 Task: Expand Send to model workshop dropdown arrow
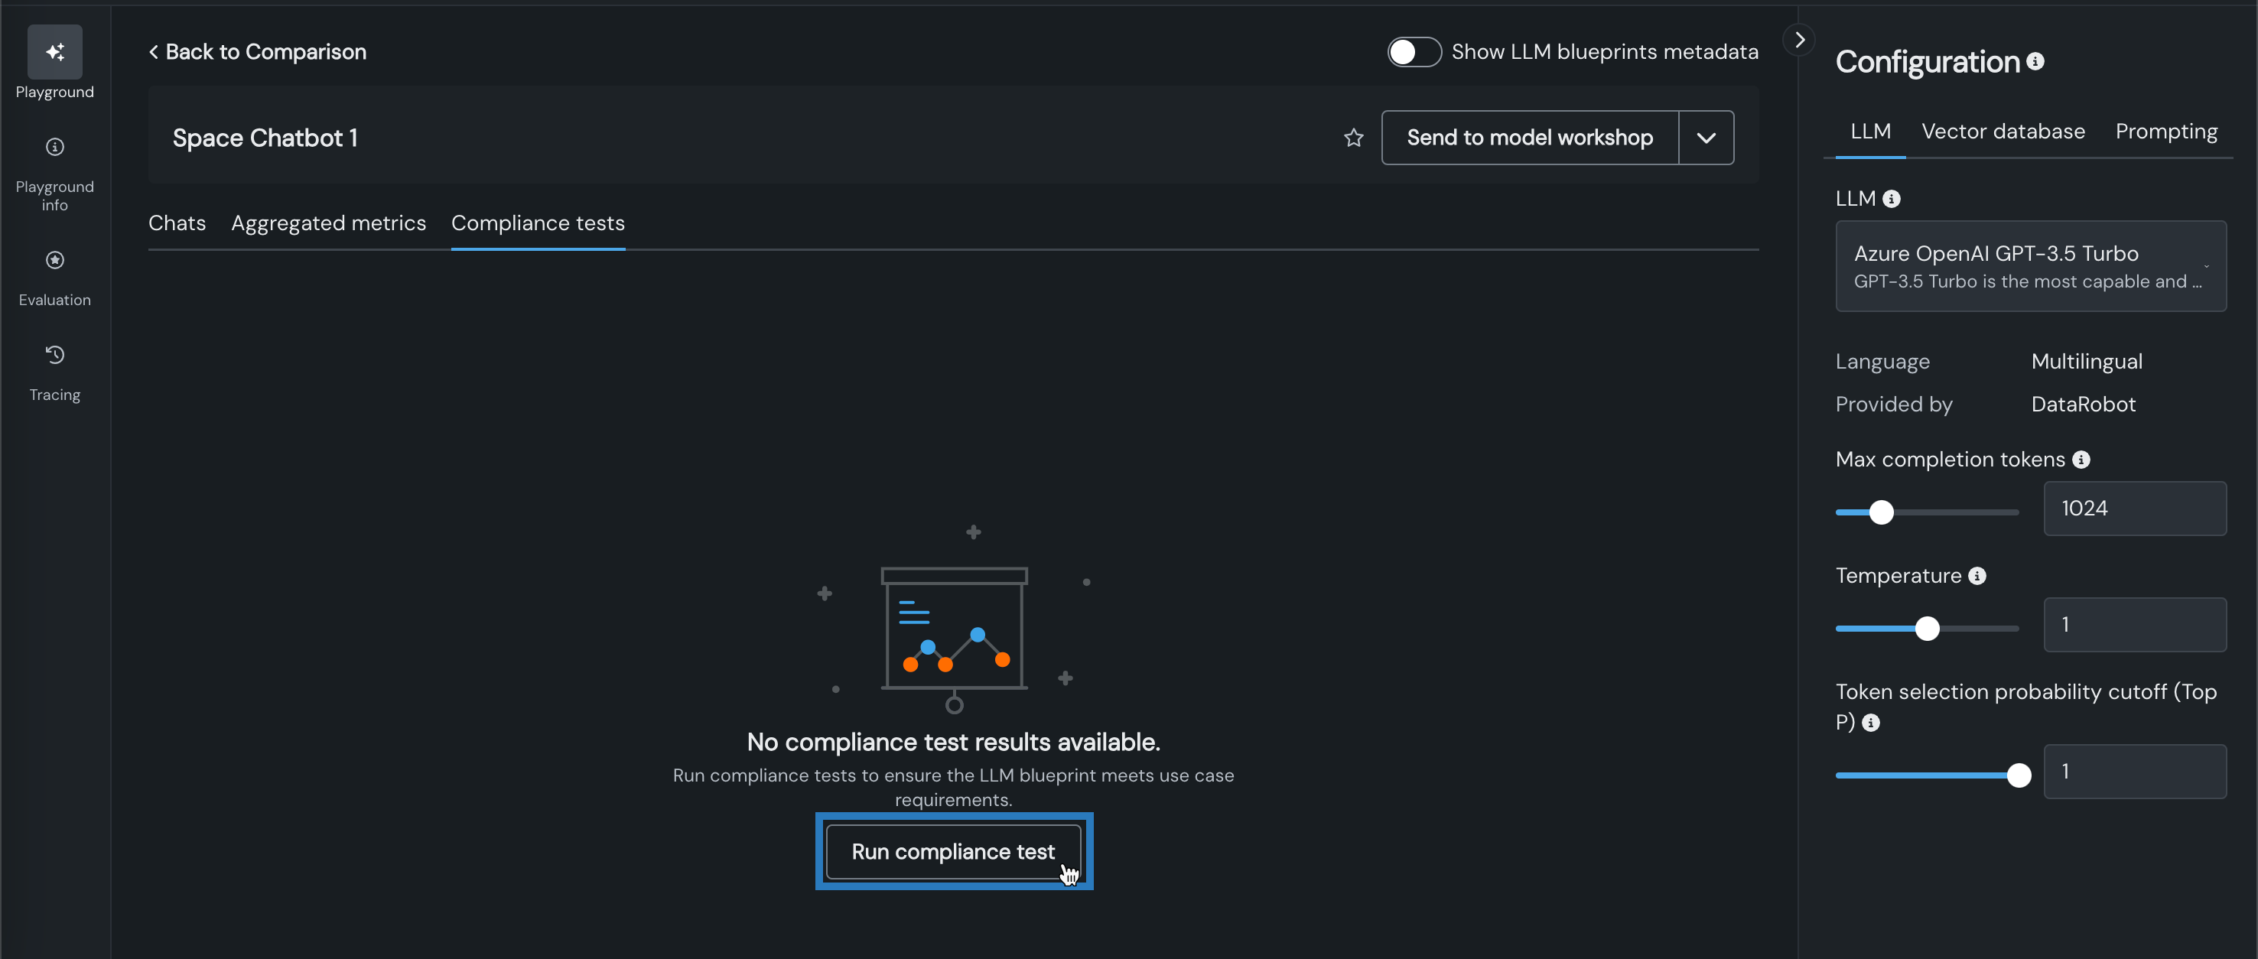point(1705,138)
